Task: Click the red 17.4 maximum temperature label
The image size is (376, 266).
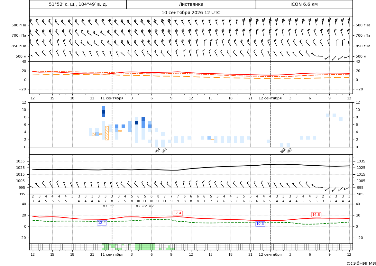Action: 178,213
